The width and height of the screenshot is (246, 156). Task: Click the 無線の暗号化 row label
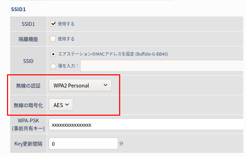click(x=28, y=105)
